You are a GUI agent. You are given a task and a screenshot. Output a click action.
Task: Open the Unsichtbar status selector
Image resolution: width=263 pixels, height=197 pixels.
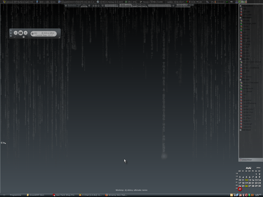click(x=250, y=160)
